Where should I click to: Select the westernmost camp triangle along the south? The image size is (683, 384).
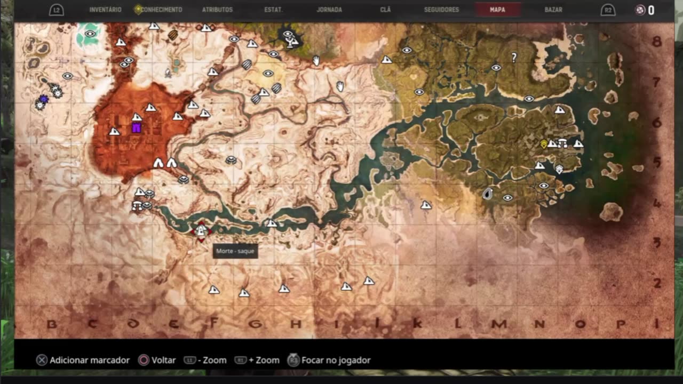click(214, 290)
